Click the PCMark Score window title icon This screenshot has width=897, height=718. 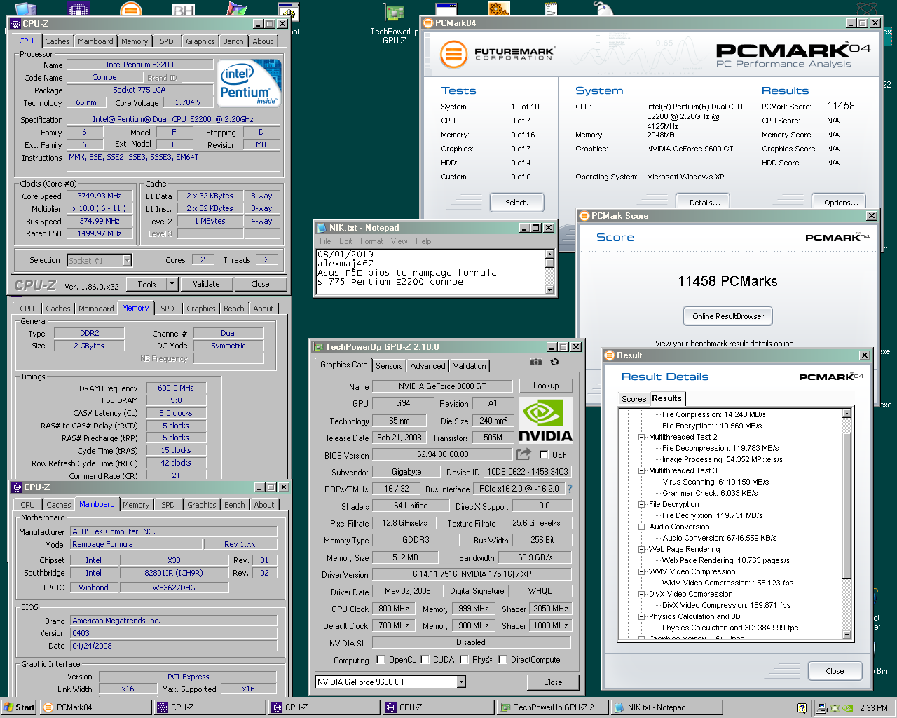(x=584, y=216)
